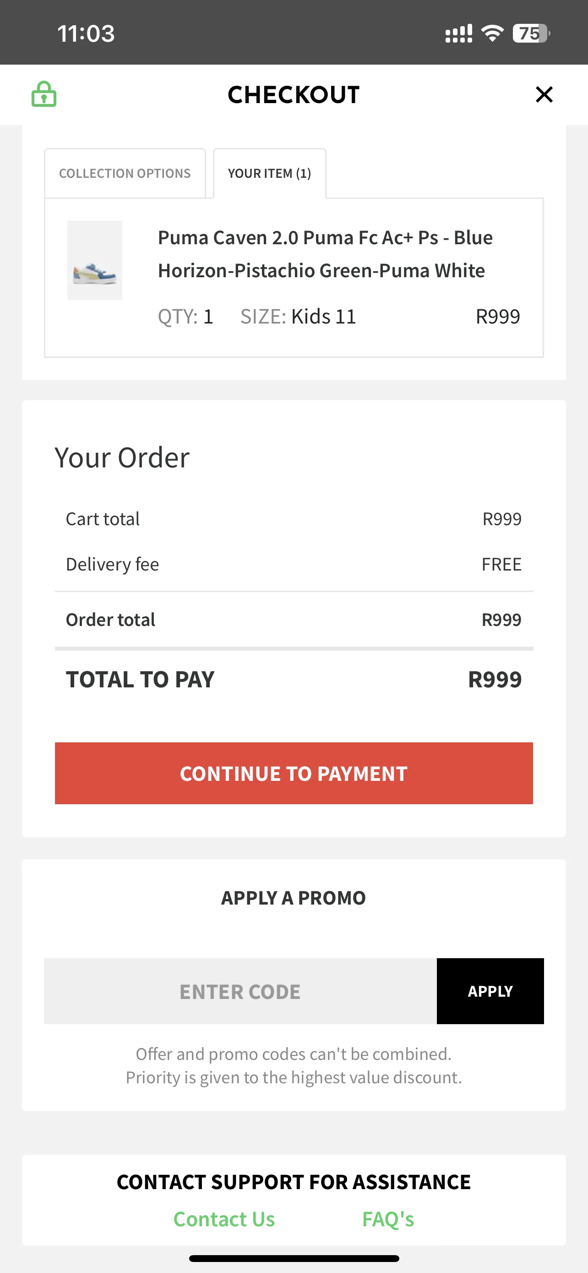Close the checkout with the X icon
The height and width of the screenshot is (1273, 588).
[544, 94]
